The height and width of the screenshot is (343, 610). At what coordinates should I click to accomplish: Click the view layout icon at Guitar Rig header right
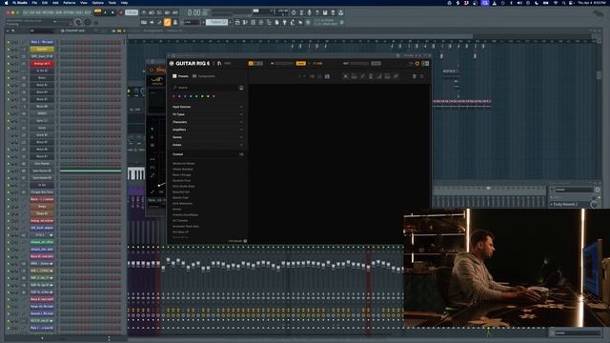426,64
